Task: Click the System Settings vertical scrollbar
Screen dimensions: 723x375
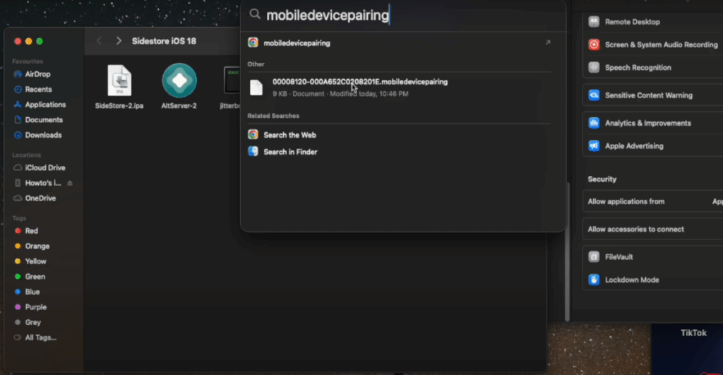Action: tap(567, 251)
